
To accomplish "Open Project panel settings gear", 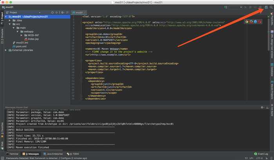I will [62, 13].
